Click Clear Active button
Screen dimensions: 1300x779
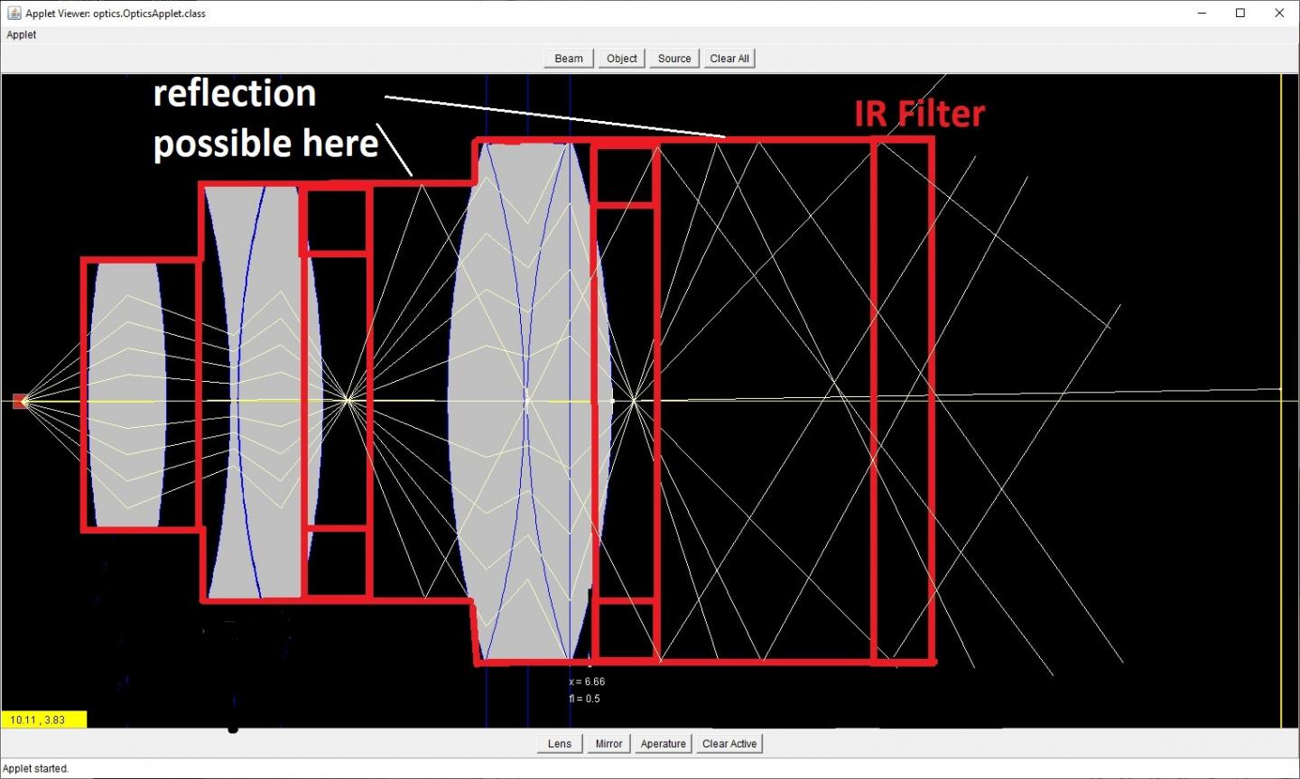tap(729, 744)
